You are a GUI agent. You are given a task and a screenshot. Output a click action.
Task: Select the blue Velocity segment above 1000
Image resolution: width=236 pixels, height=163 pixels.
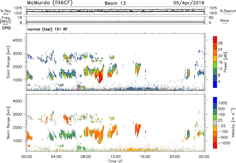point(215,100)
